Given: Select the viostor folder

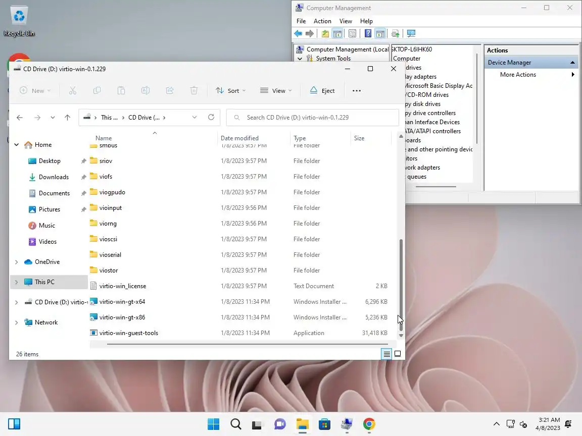Looking at the screenshot, I should 109,270.
